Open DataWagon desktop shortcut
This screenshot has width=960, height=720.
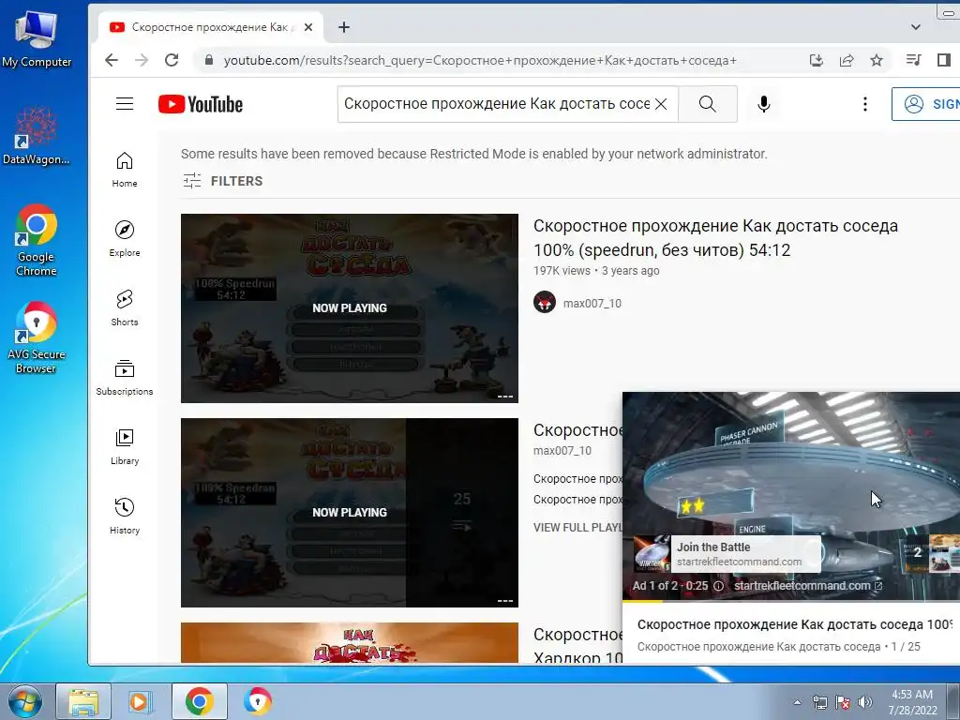tap(37, 136)
